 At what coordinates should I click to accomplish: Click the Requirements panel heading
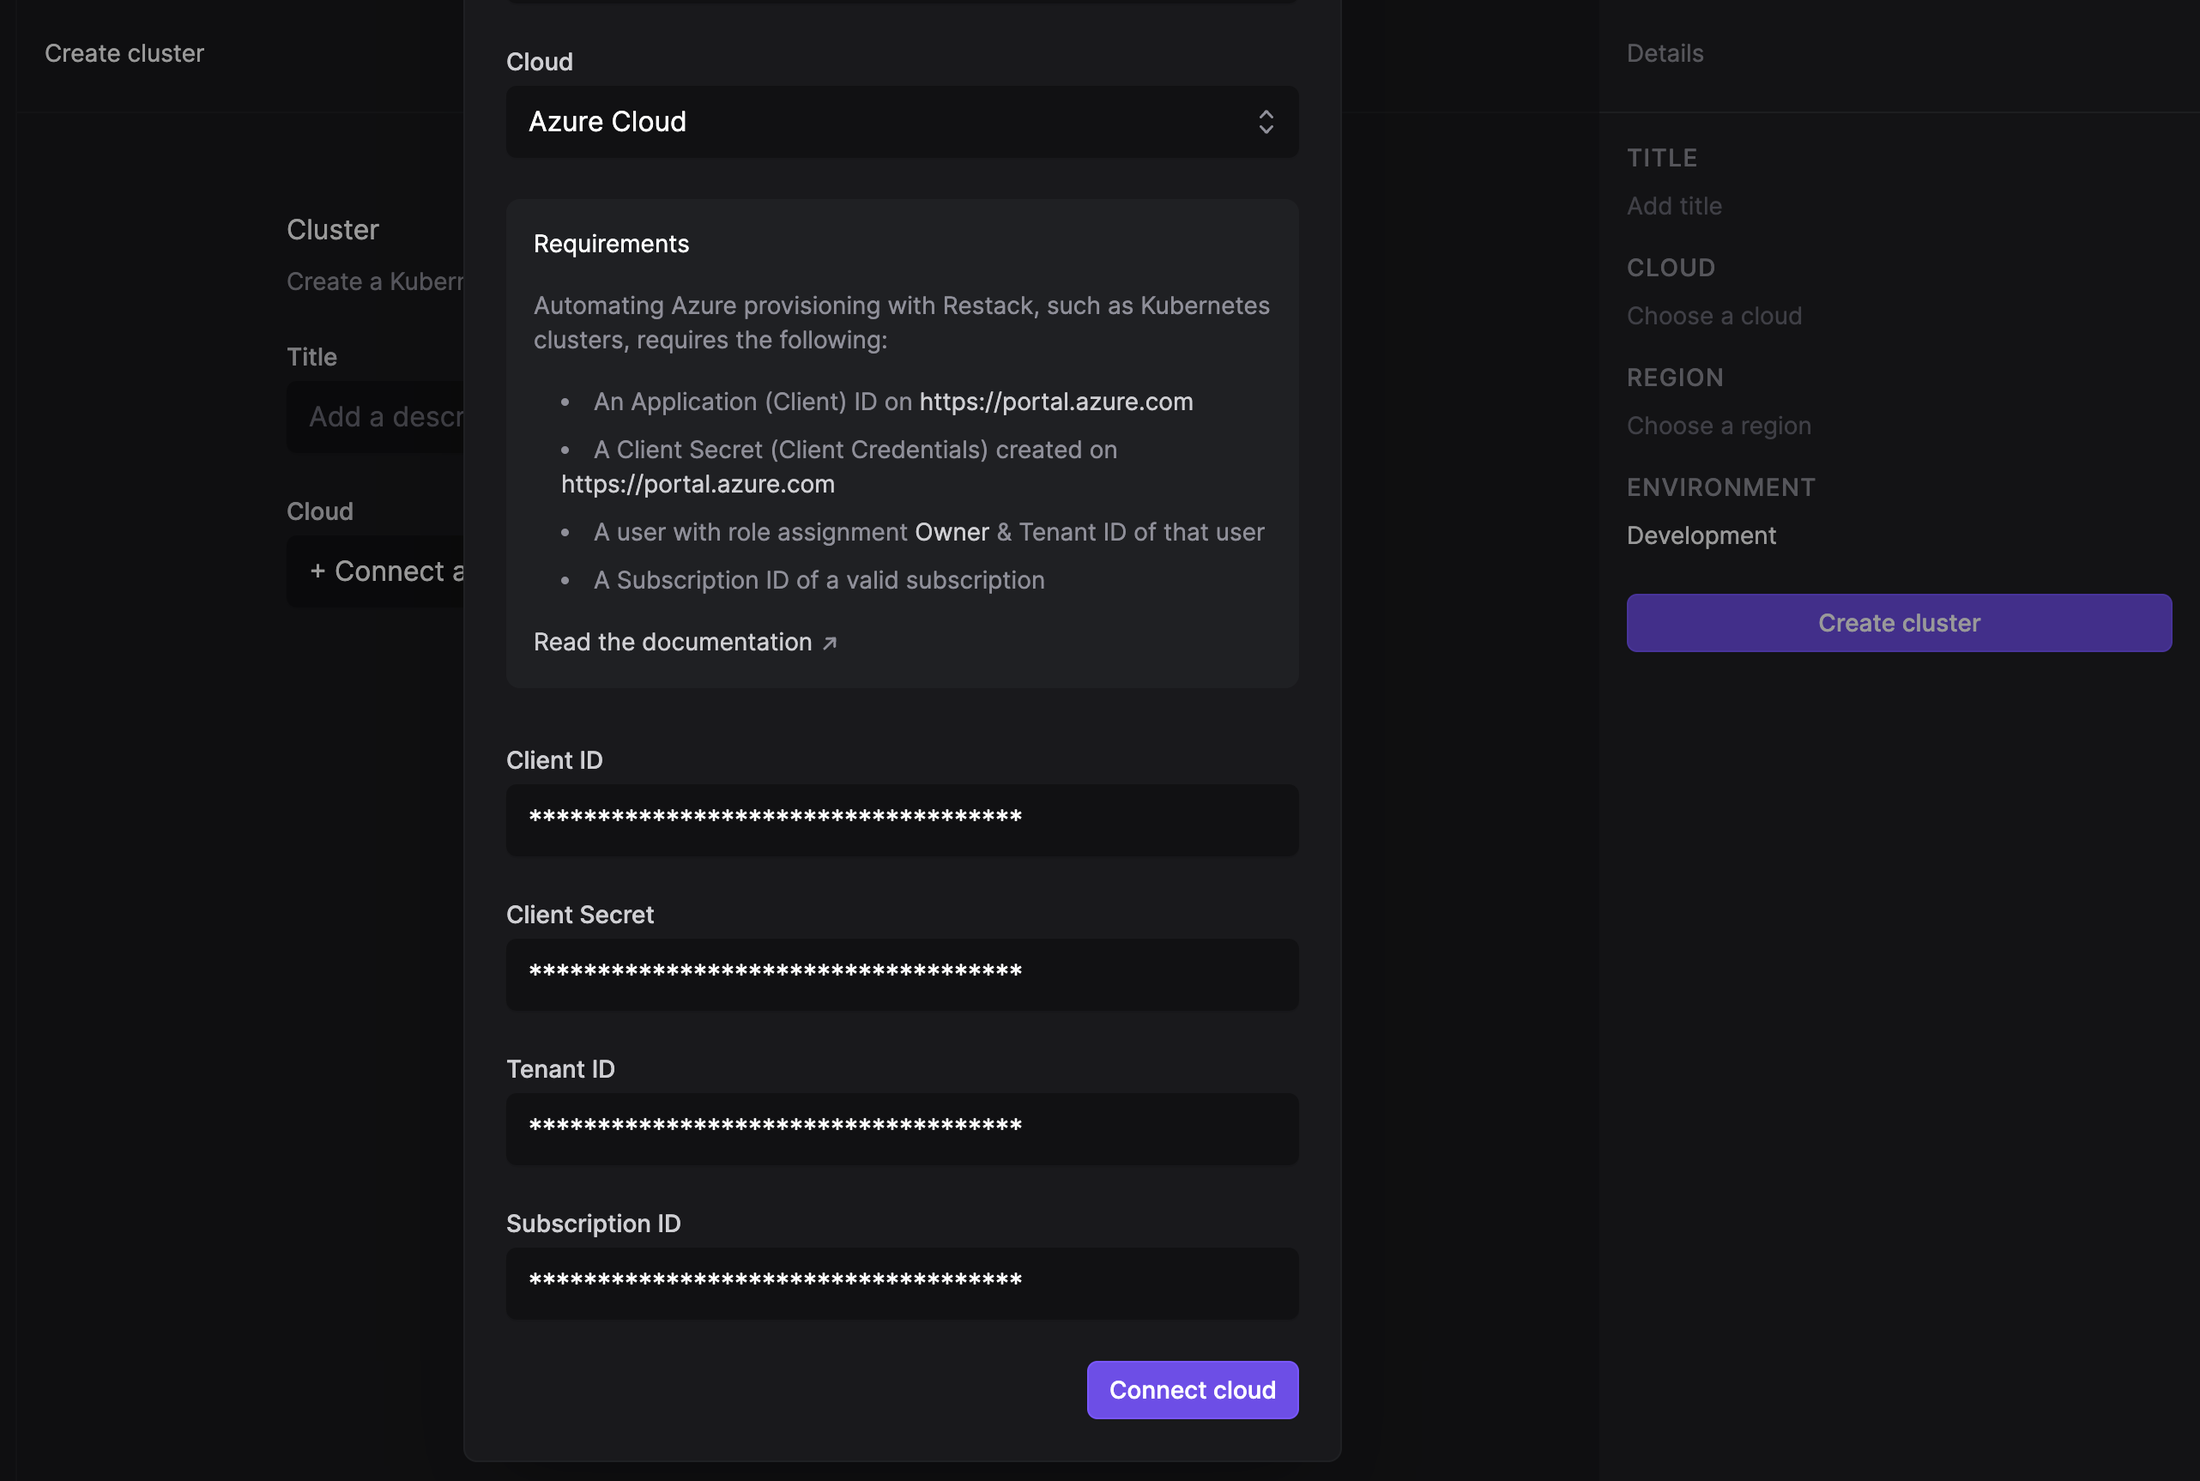(610, 244)
